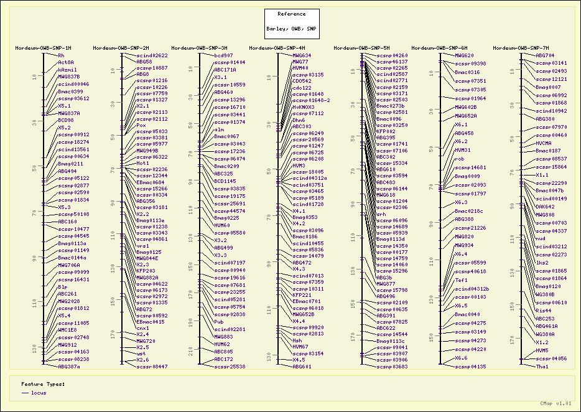Screen dimensions: 581x412
Task: Click the CMap v1.01 version label
Action: point(554,403)
